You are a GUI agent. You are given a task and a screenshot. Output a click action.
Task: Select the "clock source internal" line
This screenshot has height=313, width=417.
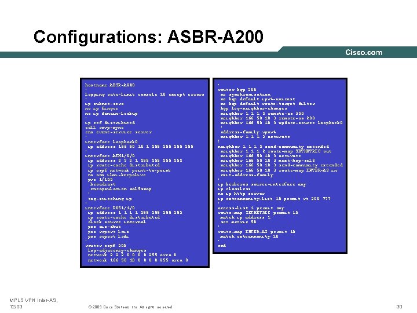[x=117, y=222]
